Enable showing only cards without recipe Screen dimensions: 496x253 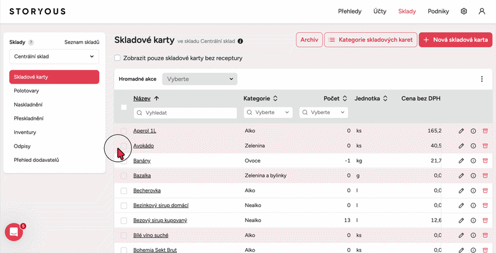pyautogui.click(x=118, y=58)
